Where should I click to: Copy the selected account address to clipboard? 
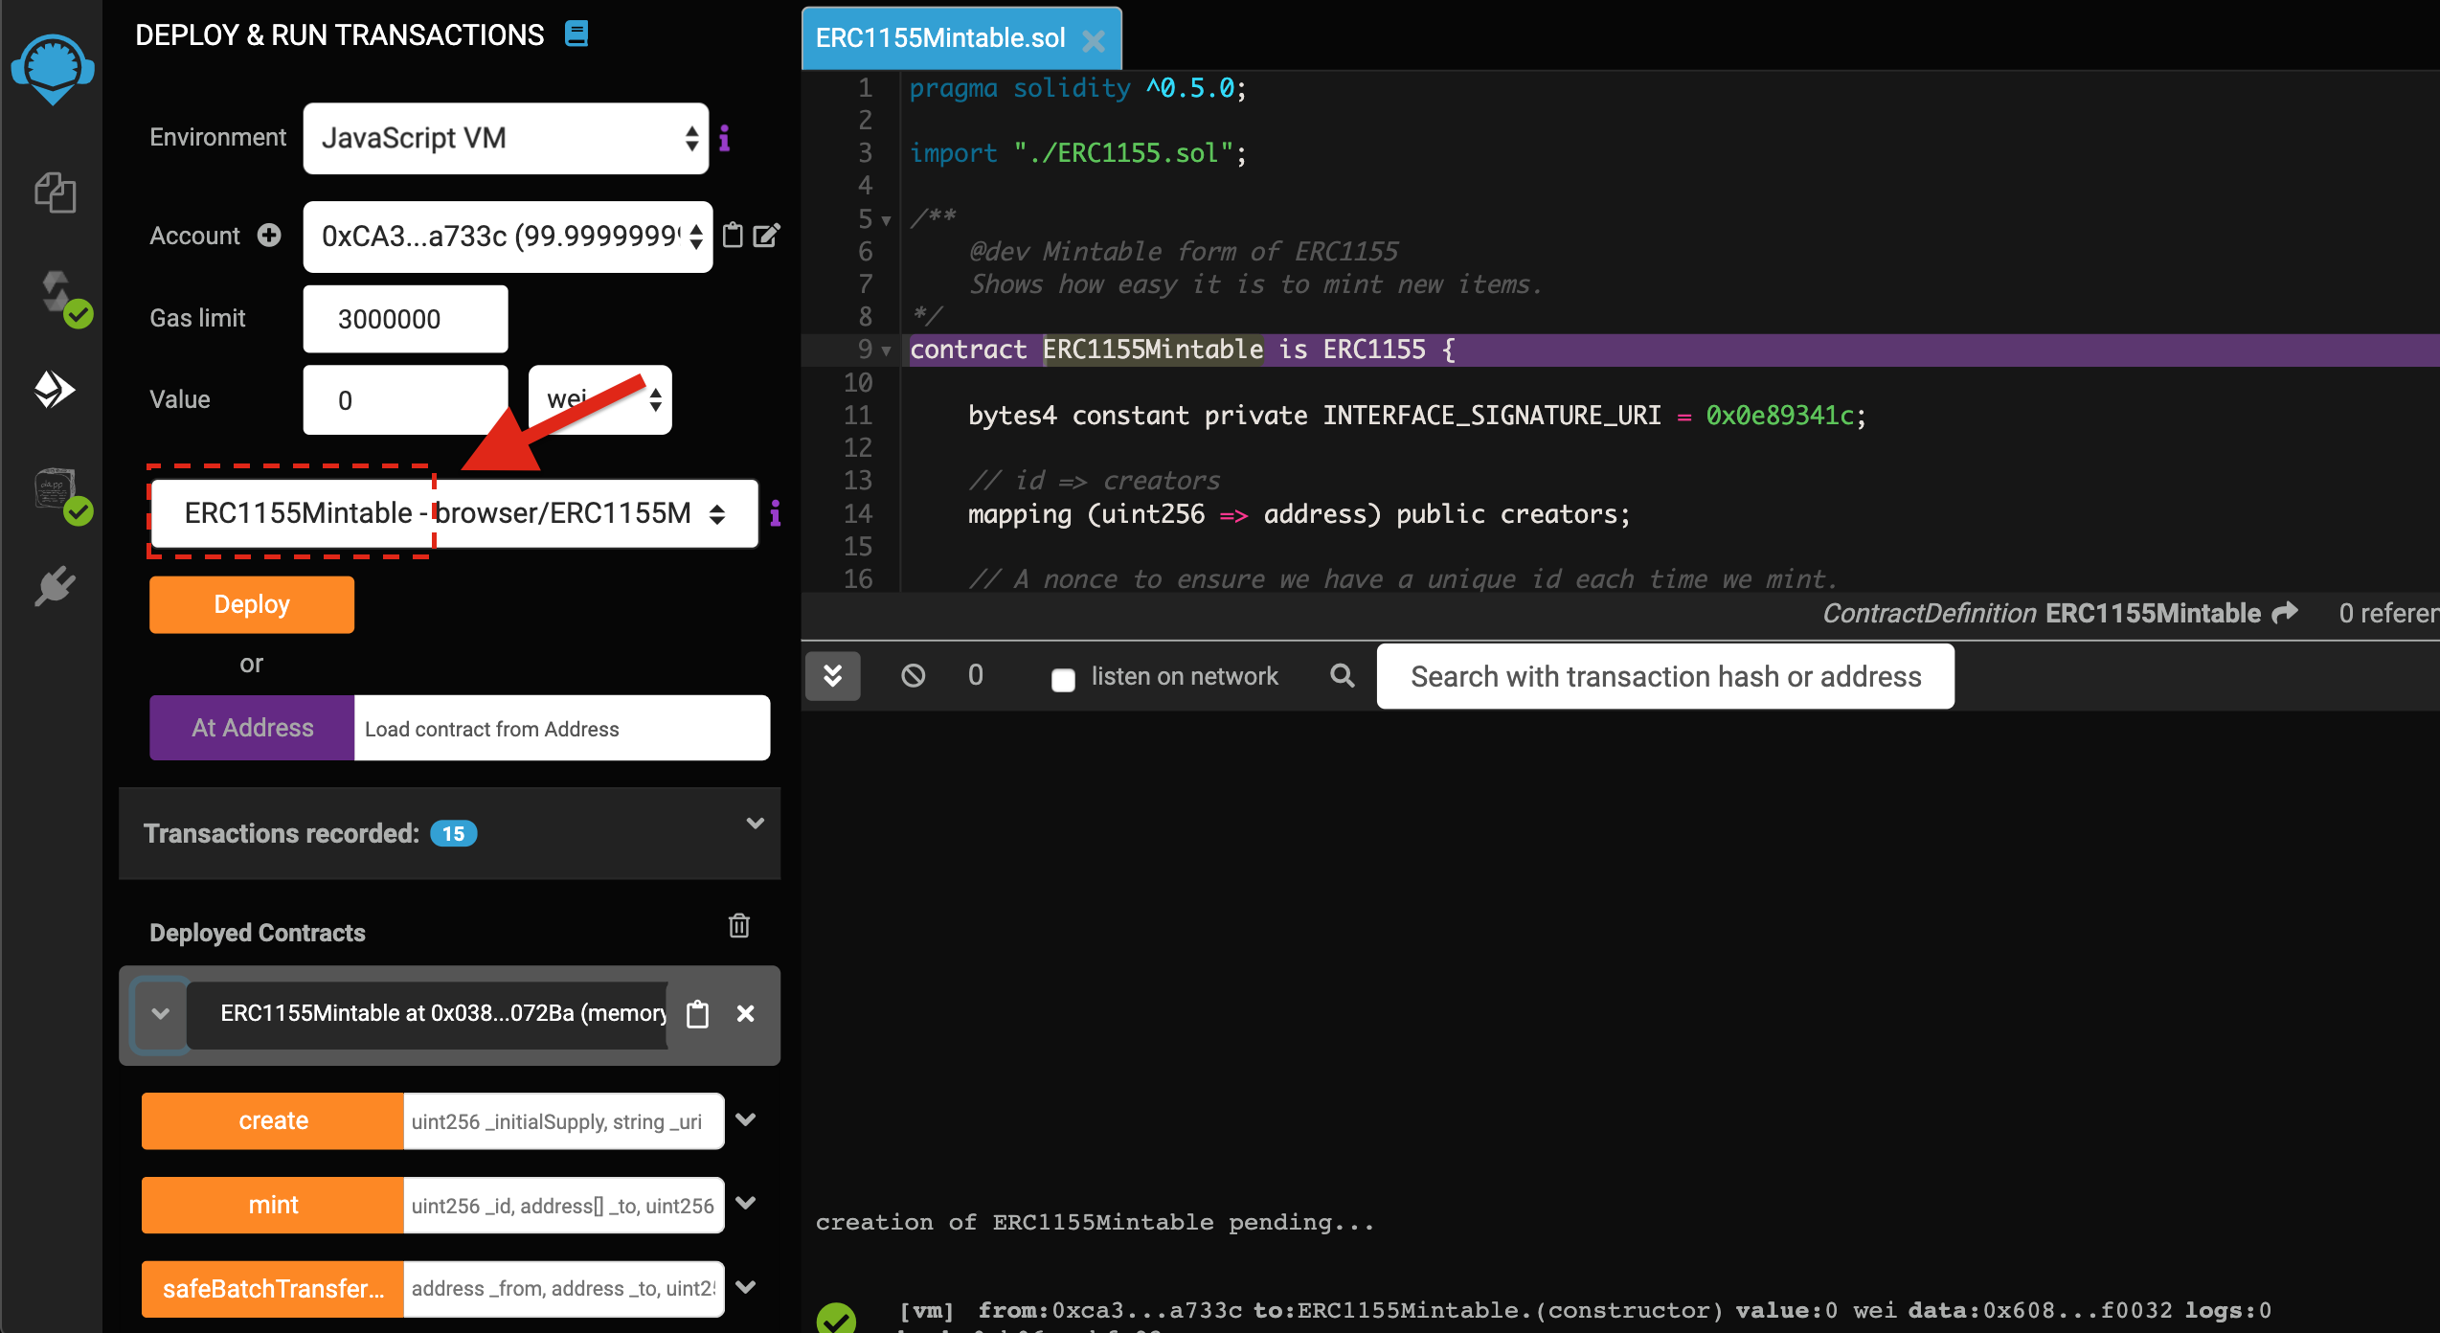(733, 236)
